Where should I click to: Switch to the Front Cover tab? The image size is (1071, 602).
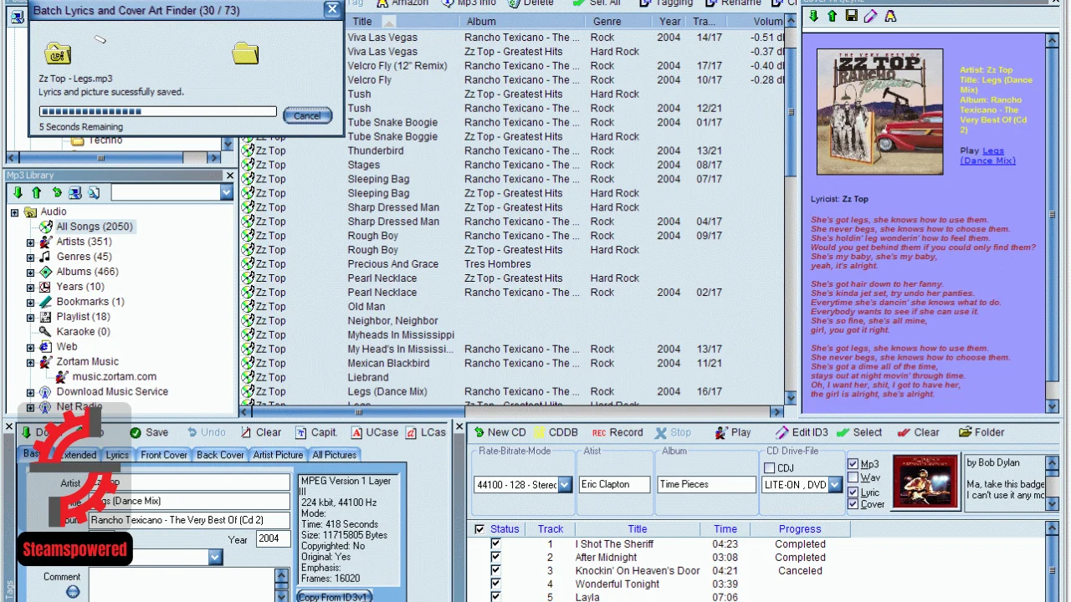point(164,455)
